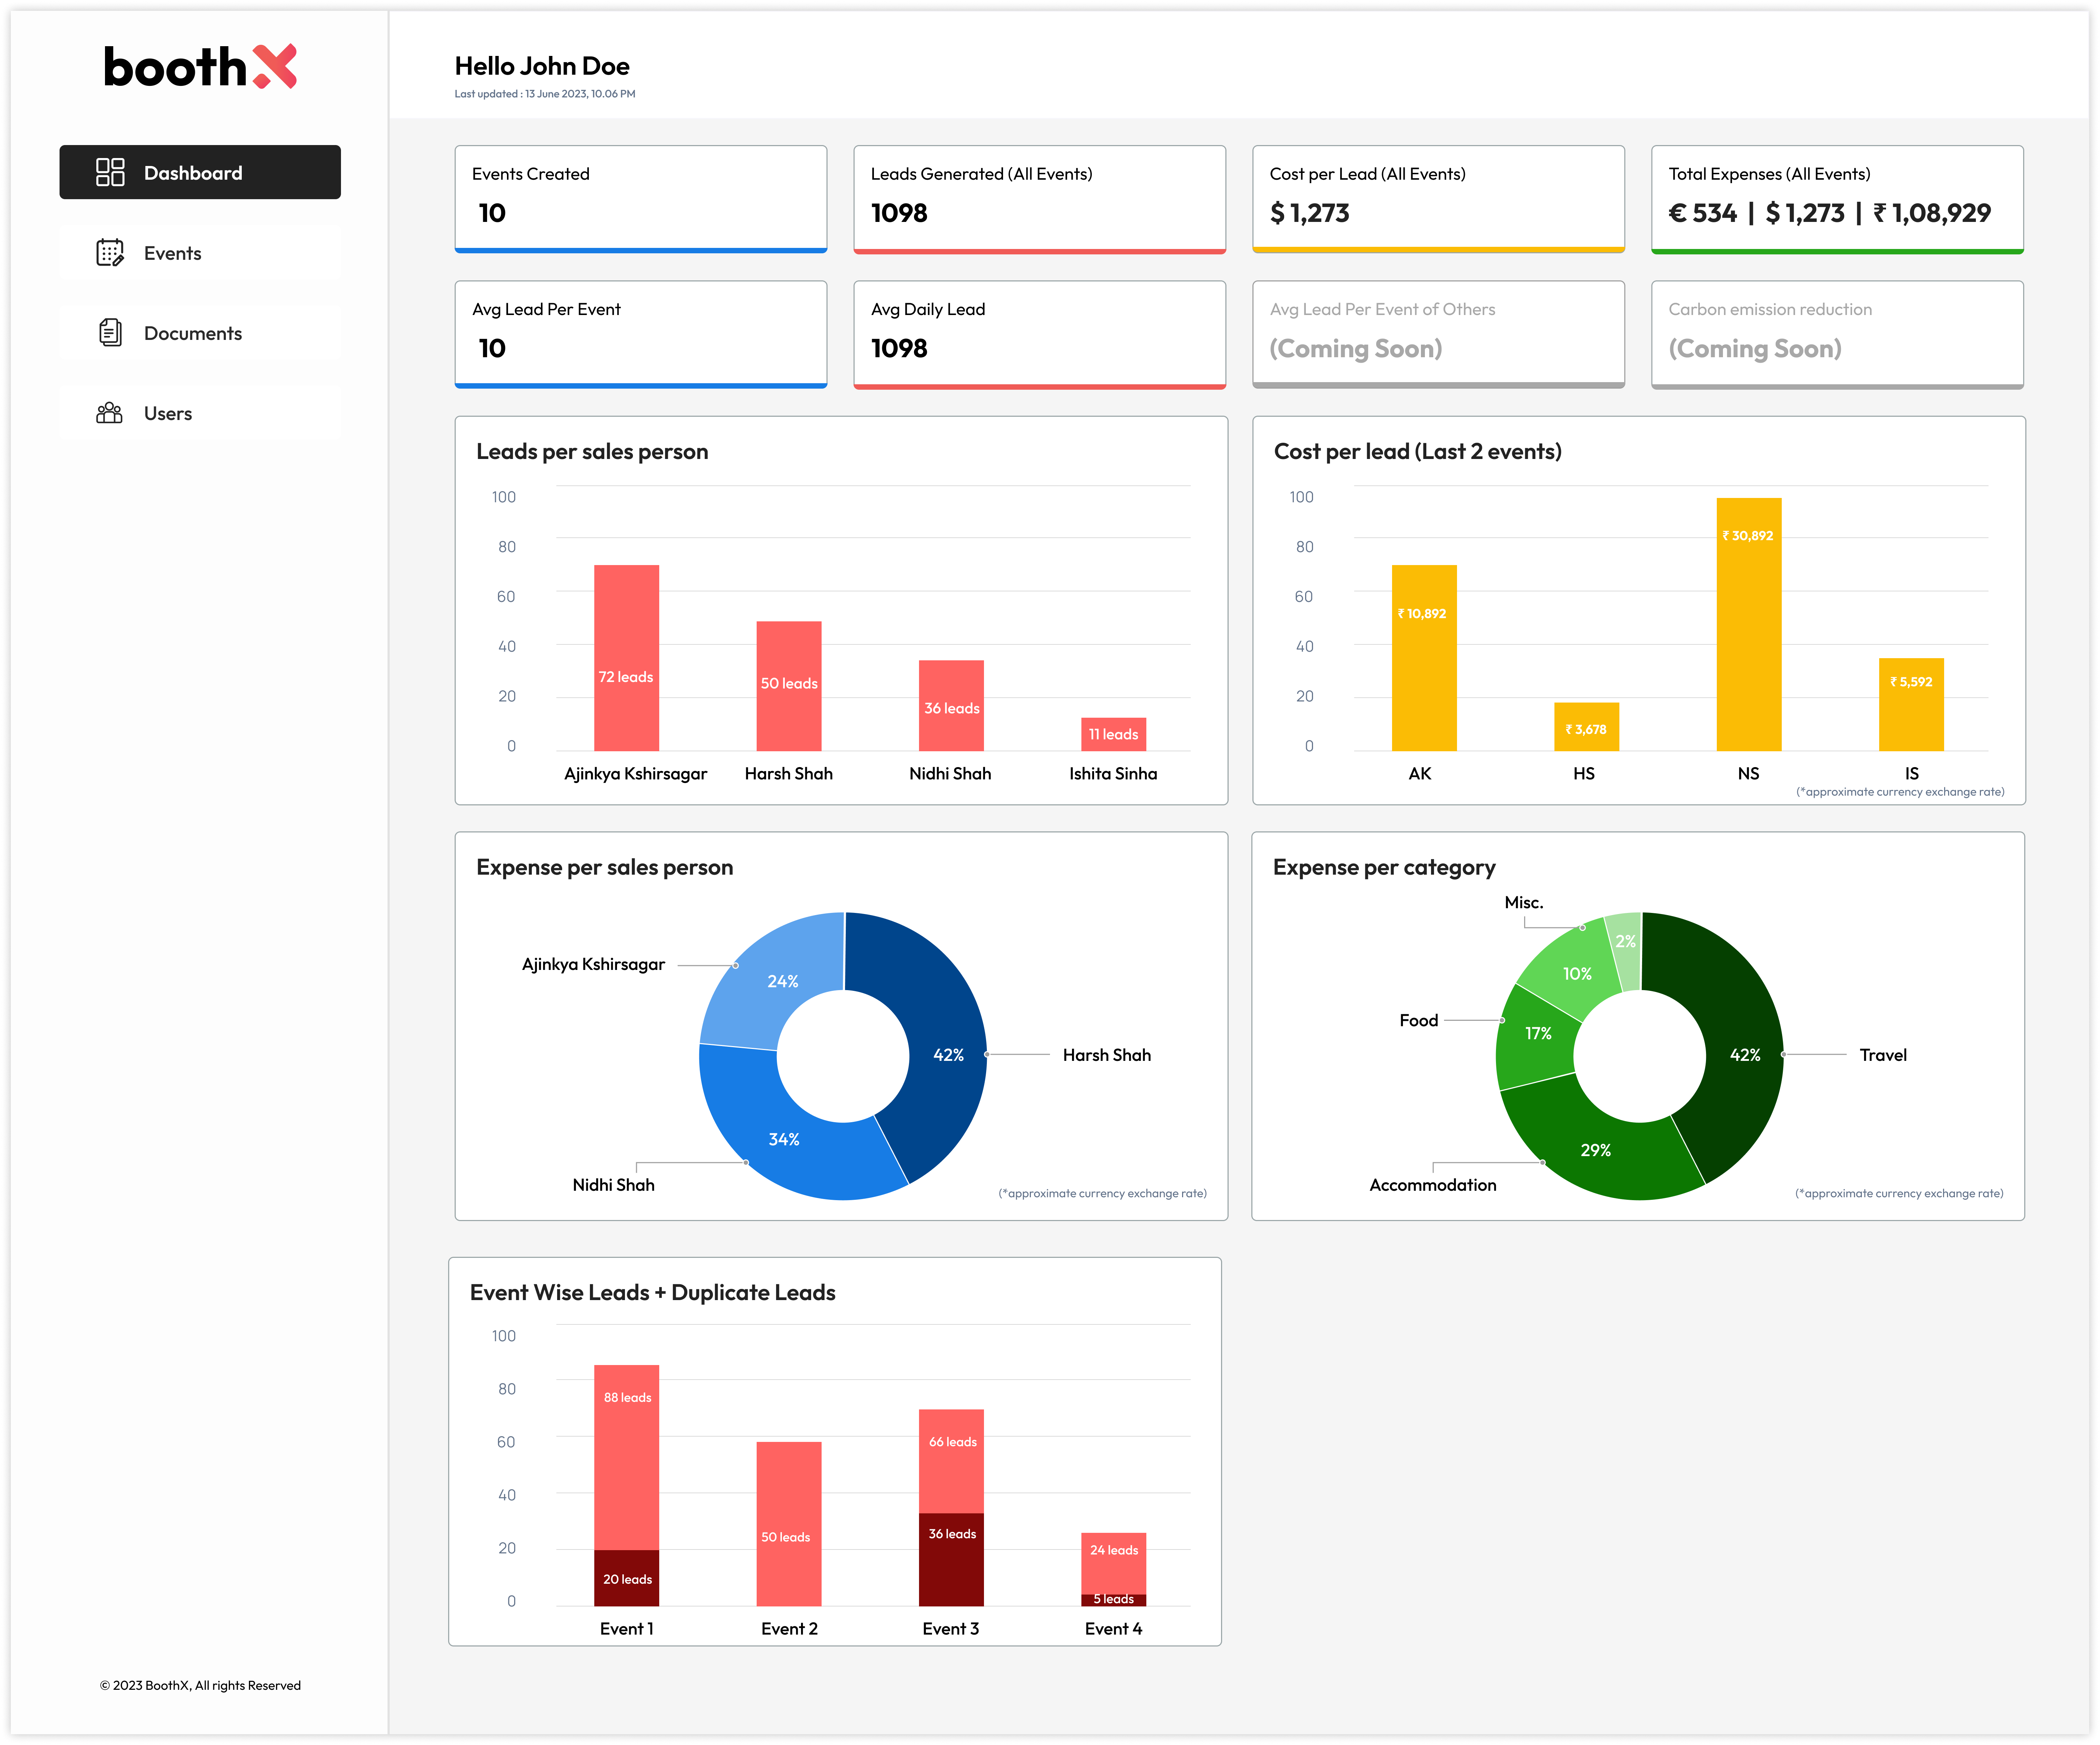
Task: Select the Leads Generated card
Action: pyautogui.click(x=1039, y=198)
